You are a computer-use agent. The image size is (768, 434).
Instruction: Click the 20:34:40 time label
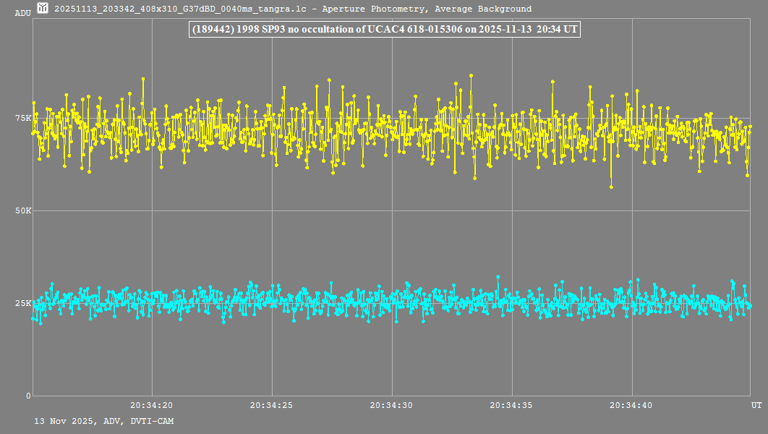(x=631, y=406)
